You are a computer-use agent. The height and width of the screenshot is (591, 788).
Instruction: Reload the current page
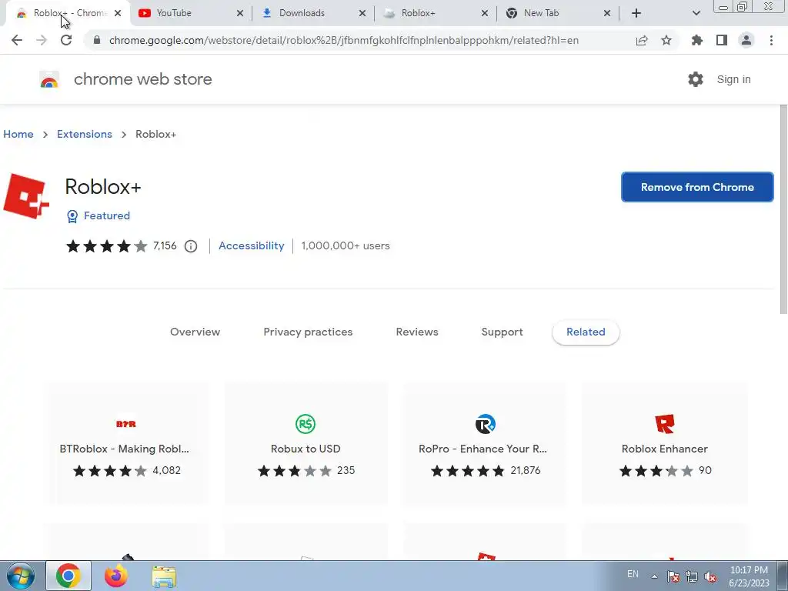click(x=66, y=40)
